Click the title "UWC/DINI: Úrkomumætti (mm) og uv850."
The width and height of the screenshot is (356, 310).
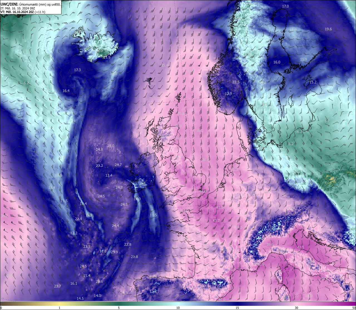tap(31, 4)
